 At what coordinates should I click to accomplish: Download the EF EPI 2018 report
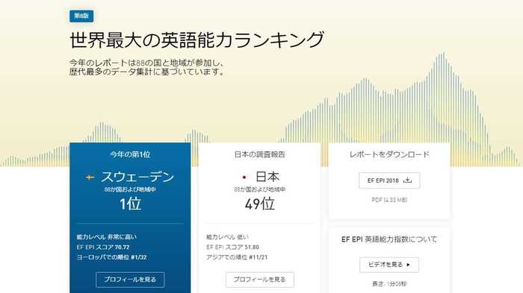click(389, 180)
